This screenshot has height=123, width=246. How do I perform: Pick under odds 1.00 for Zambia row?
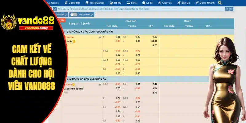click(138, 41)
